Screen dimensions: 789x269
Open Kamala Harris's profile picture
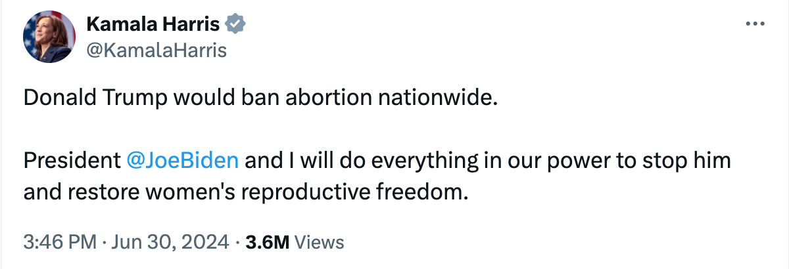coord(48,37)
